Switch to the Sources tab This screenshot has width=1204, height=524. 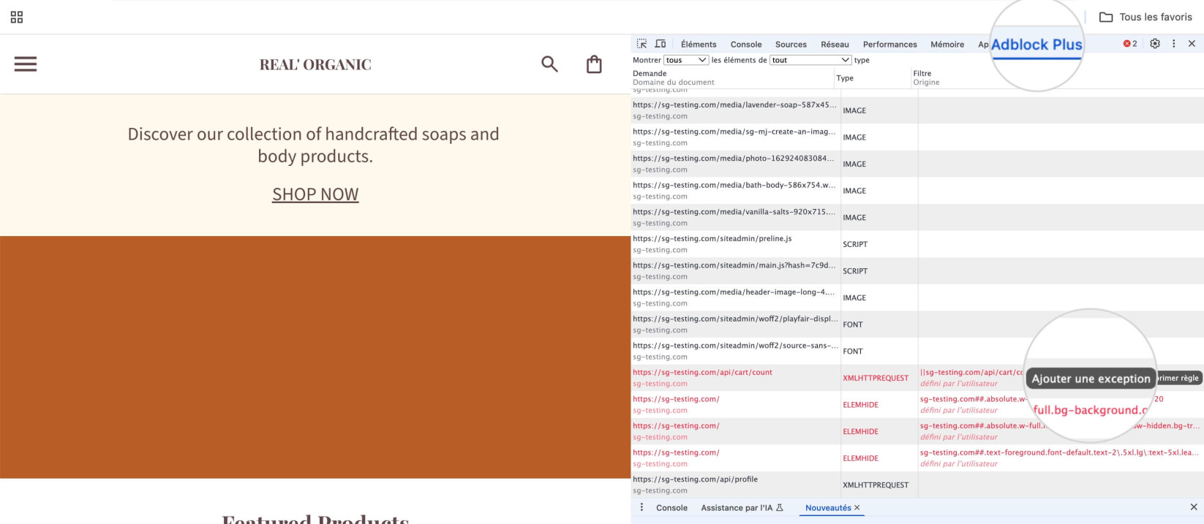pos(791,45)
